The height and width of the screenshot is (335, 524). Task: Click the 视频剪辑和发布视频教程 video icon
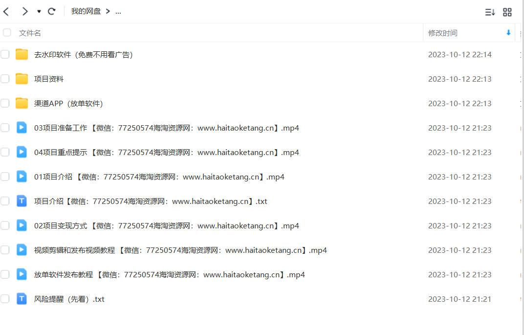click(22, 249)
